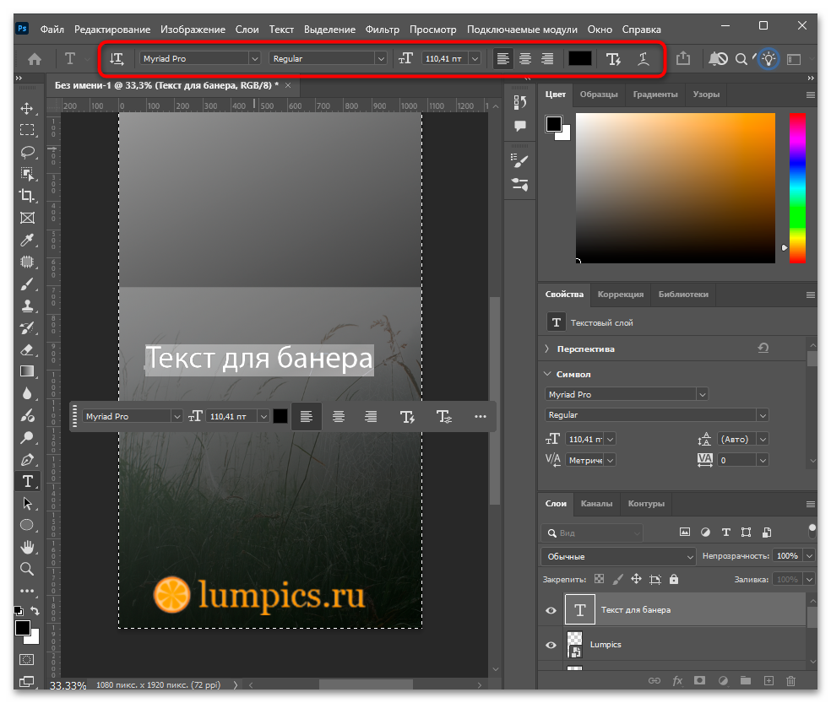Open font size dropdown in options bar

[x=475, y=58]
